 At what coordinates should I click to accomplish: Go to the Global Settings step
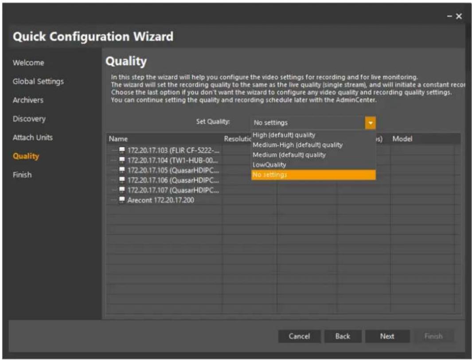point(38,81)
